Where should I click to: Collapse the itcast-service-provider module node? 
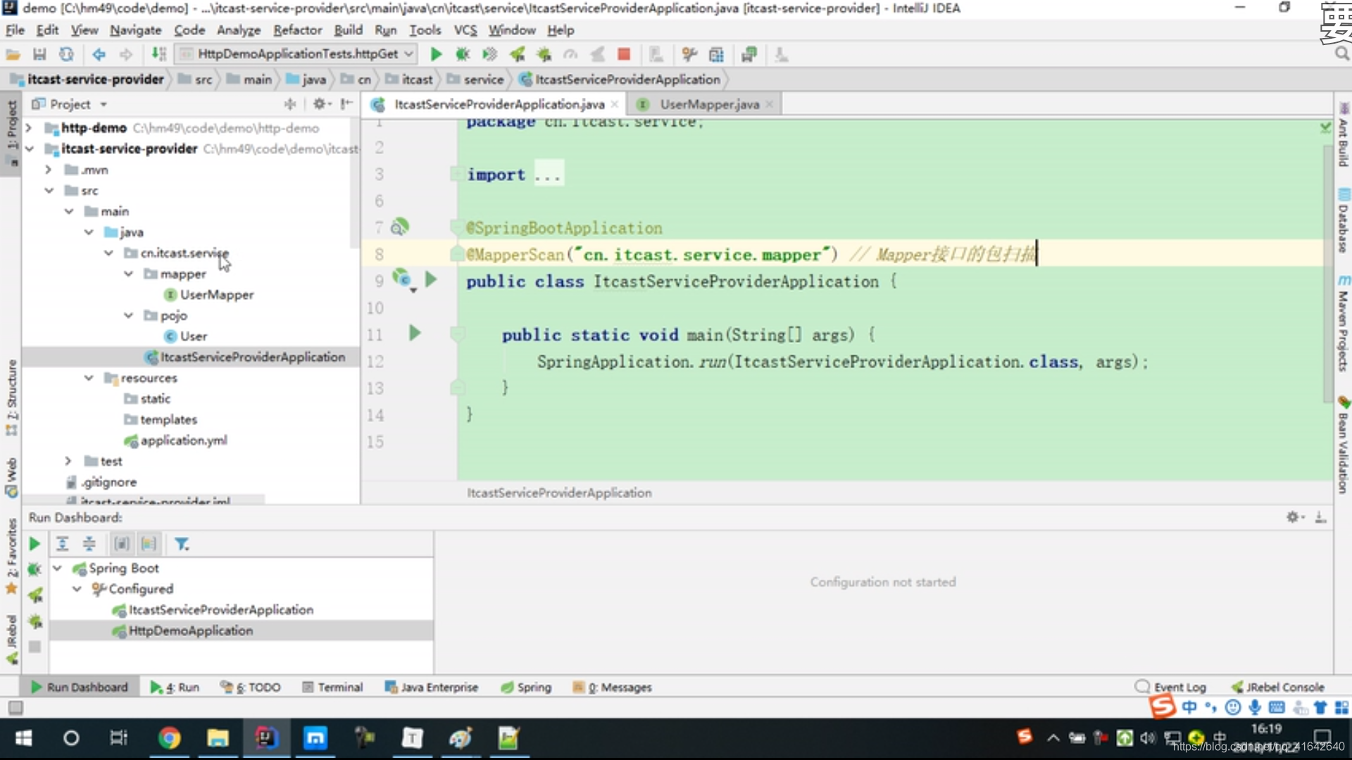29,148
